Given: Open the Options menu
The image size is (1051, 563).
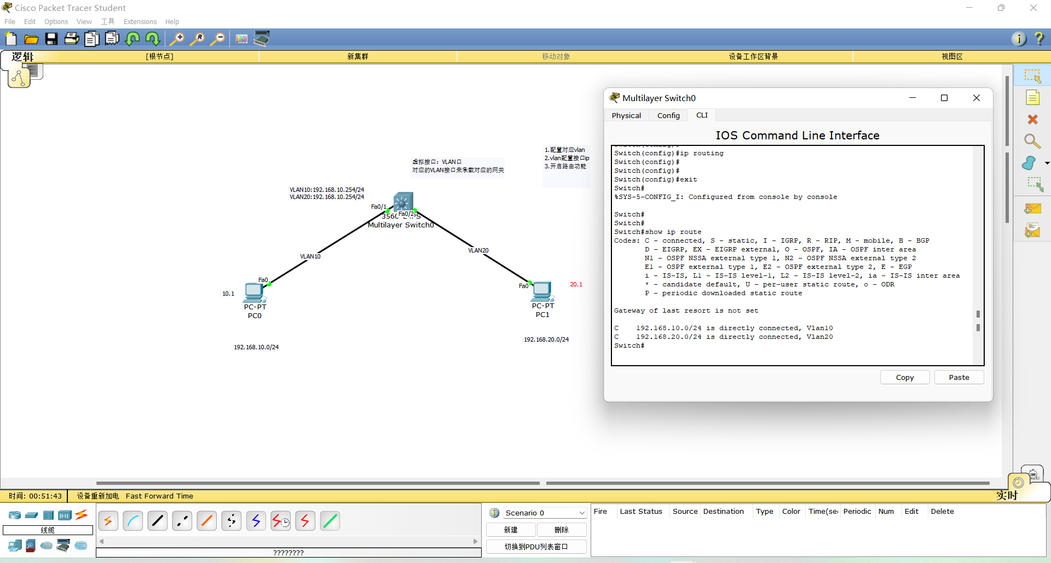Looking at the screenshot, I should coord(56,22).
